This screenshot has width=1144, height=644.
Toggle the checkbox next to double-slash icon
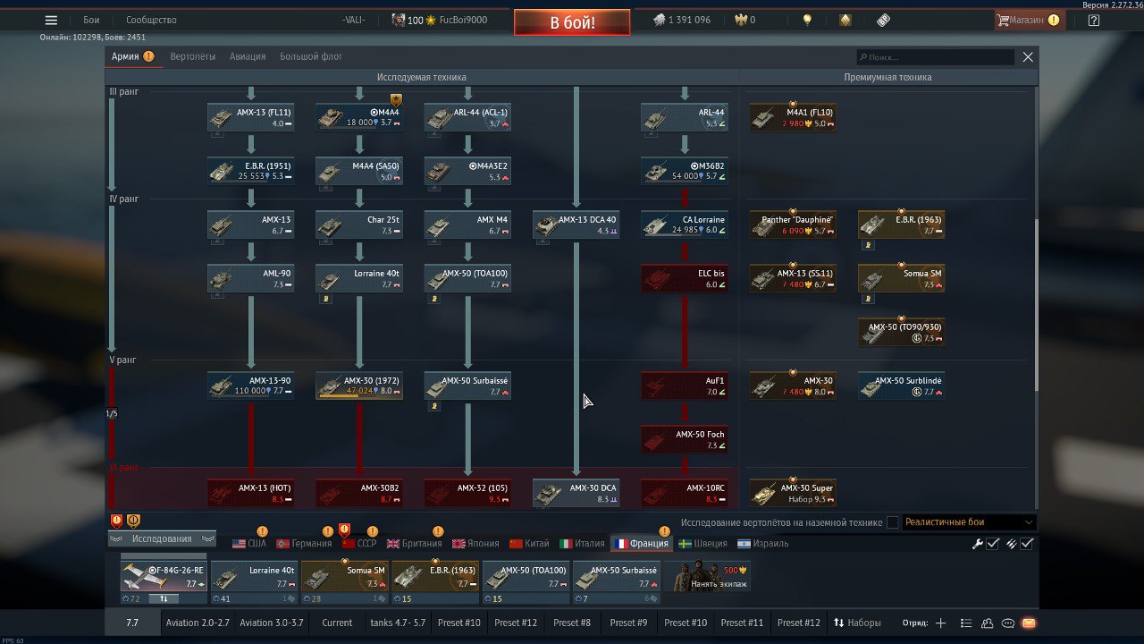pyautogui.click(x=1027, y=543)
